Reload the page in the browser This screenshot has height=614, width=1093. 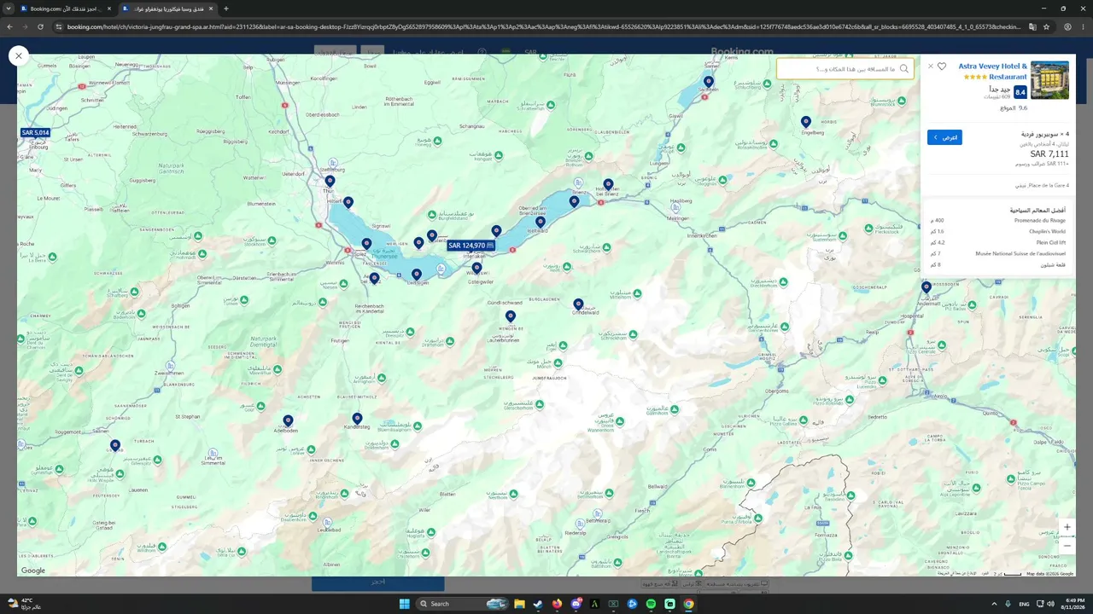40,26
